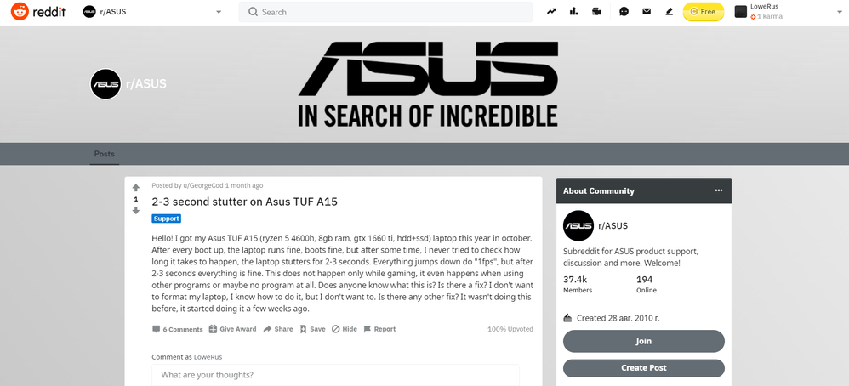Viewport: 849px width, 386px height.
Task: Save the post with Save
Action: pos(312,329)
